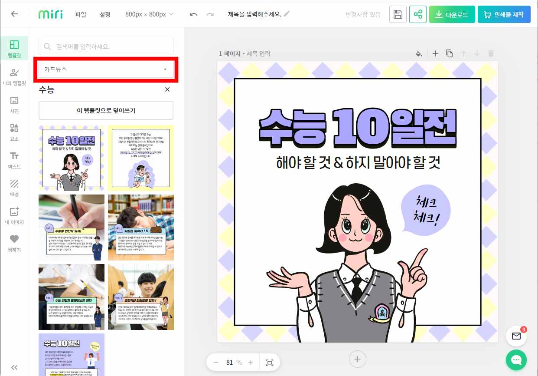Open the 내 이미지 sidebar tab
The width and height of the screenshot is (538, 376).
tap(14, 215)
